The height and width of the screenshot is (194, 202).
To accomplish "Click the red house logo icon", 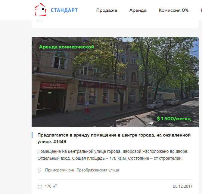I will click(41, 10).
